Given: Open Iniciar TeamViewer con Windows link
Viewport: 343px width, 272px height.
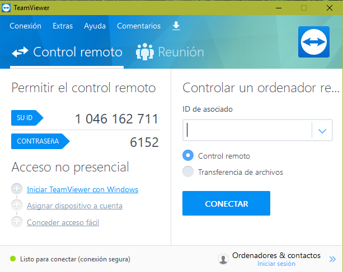Looking at the screenshot, I should click(82, 189).
